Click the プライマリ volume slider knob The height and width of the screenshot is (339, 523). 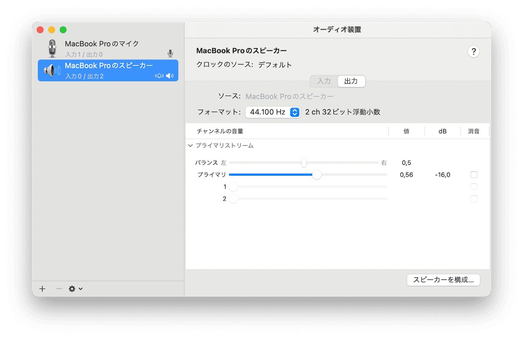[317, 175]
